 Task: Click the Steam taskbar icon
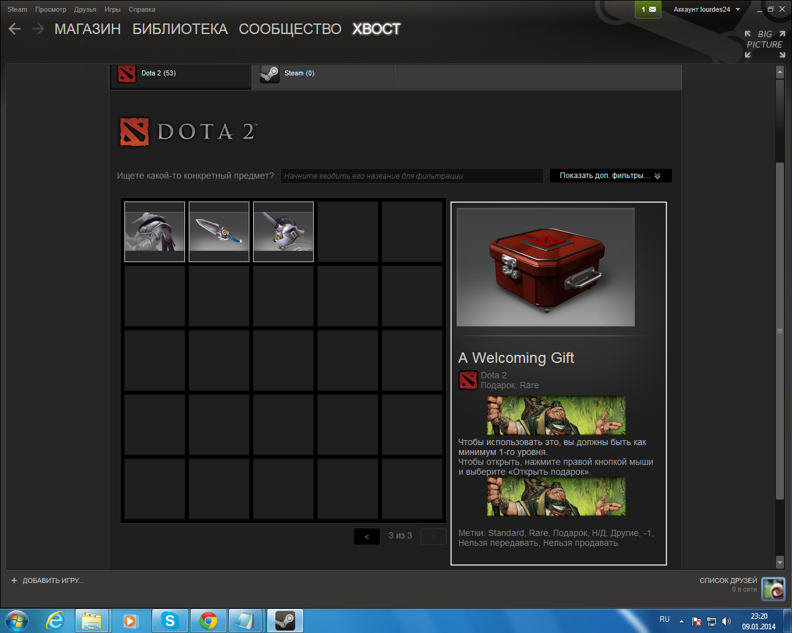[285, 621]
